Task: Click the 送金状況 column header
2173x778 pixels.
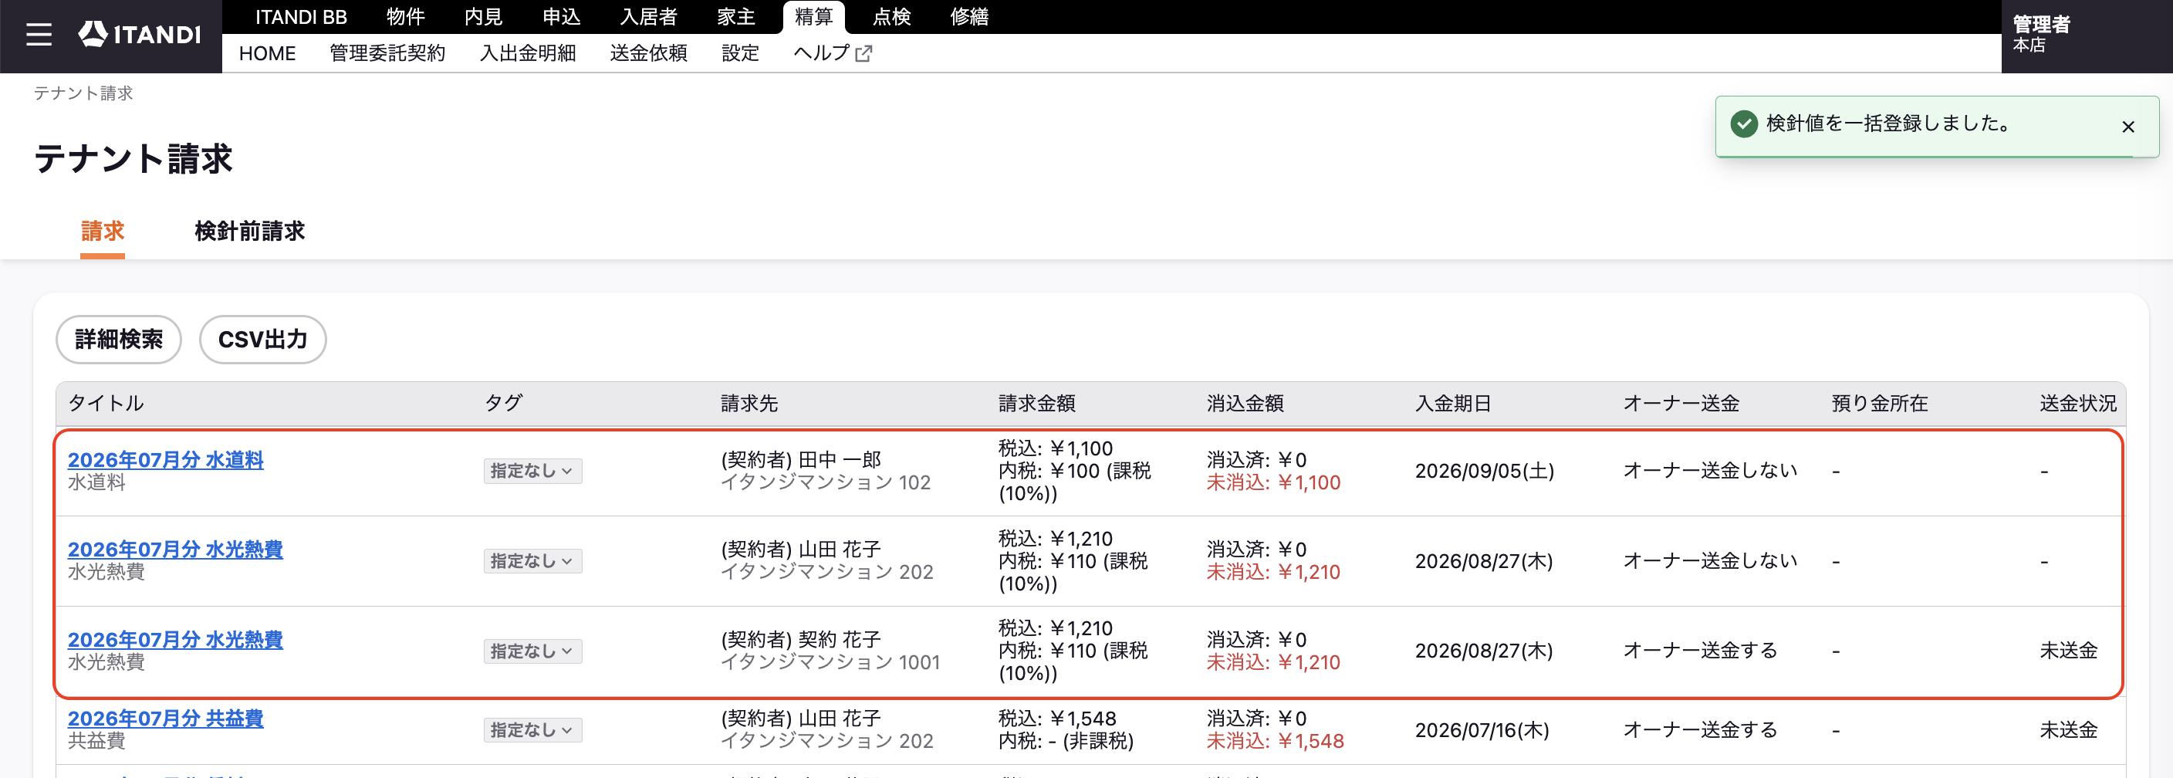Action: 2077,404
